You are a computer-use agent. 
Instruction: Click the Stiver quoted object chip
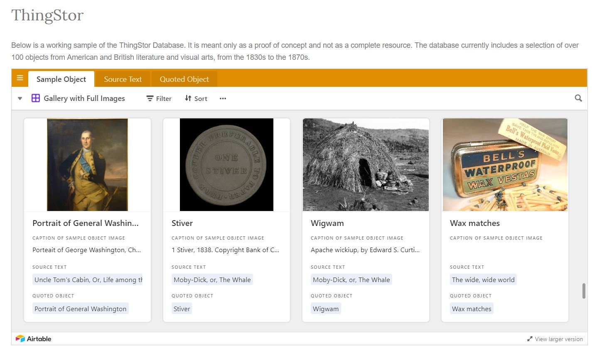click(x=182, y=309)
